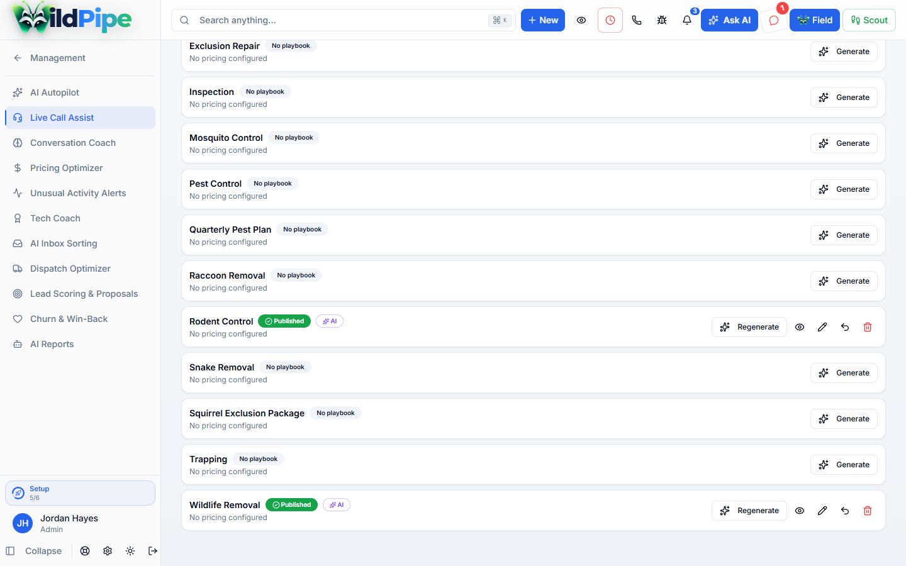
Task: Edit the Rodent Control playbook with pencil icon
Action: (x=822, y=327)
